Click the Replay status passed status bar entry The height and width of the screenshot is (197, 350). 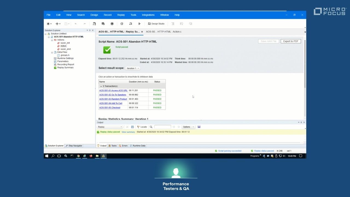[262, 151]
